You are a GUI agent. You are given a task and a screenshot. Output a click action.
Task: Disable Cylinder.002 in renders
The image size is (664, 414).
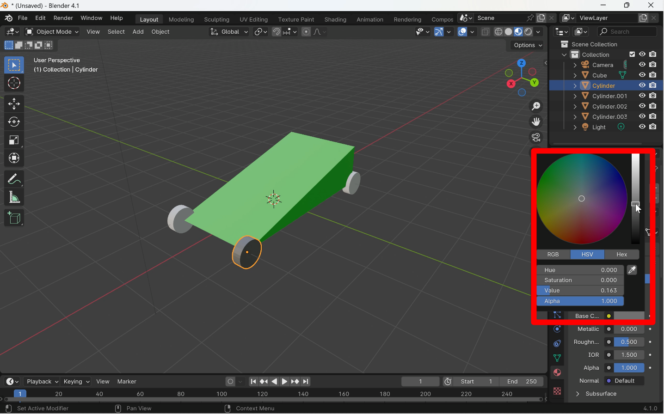(x=653, y=106)
